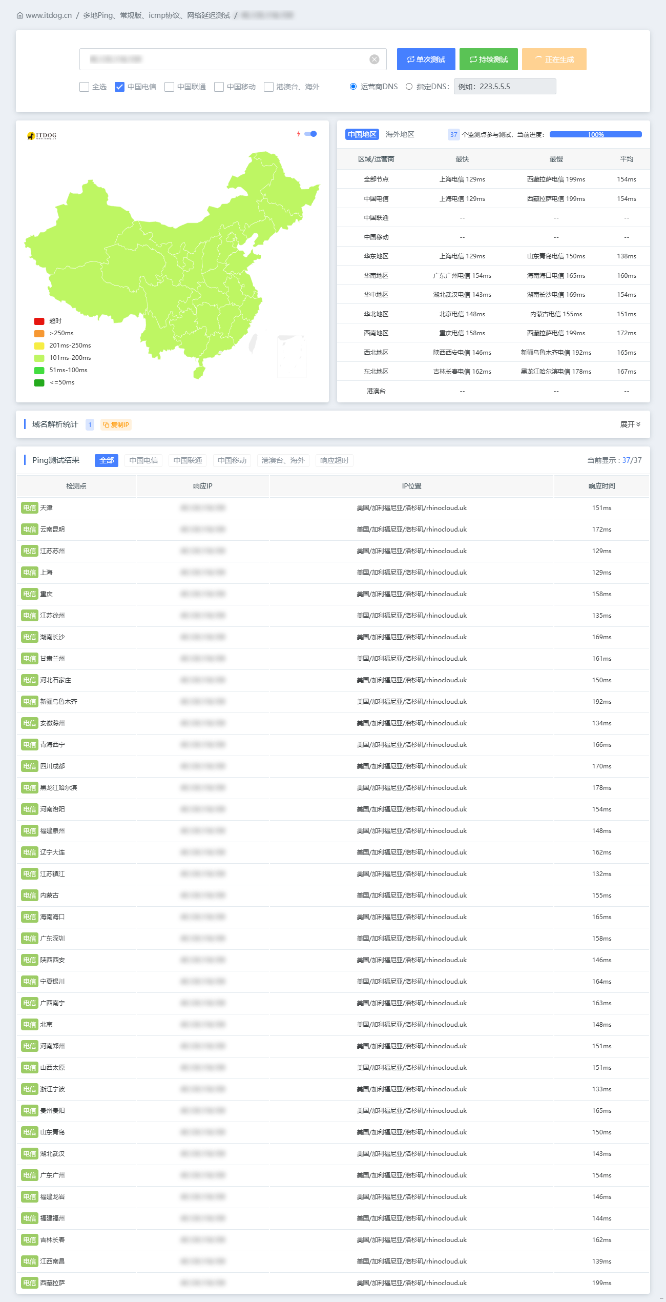
Task: Start a 单次测试 single test
Action: (426, 59)
